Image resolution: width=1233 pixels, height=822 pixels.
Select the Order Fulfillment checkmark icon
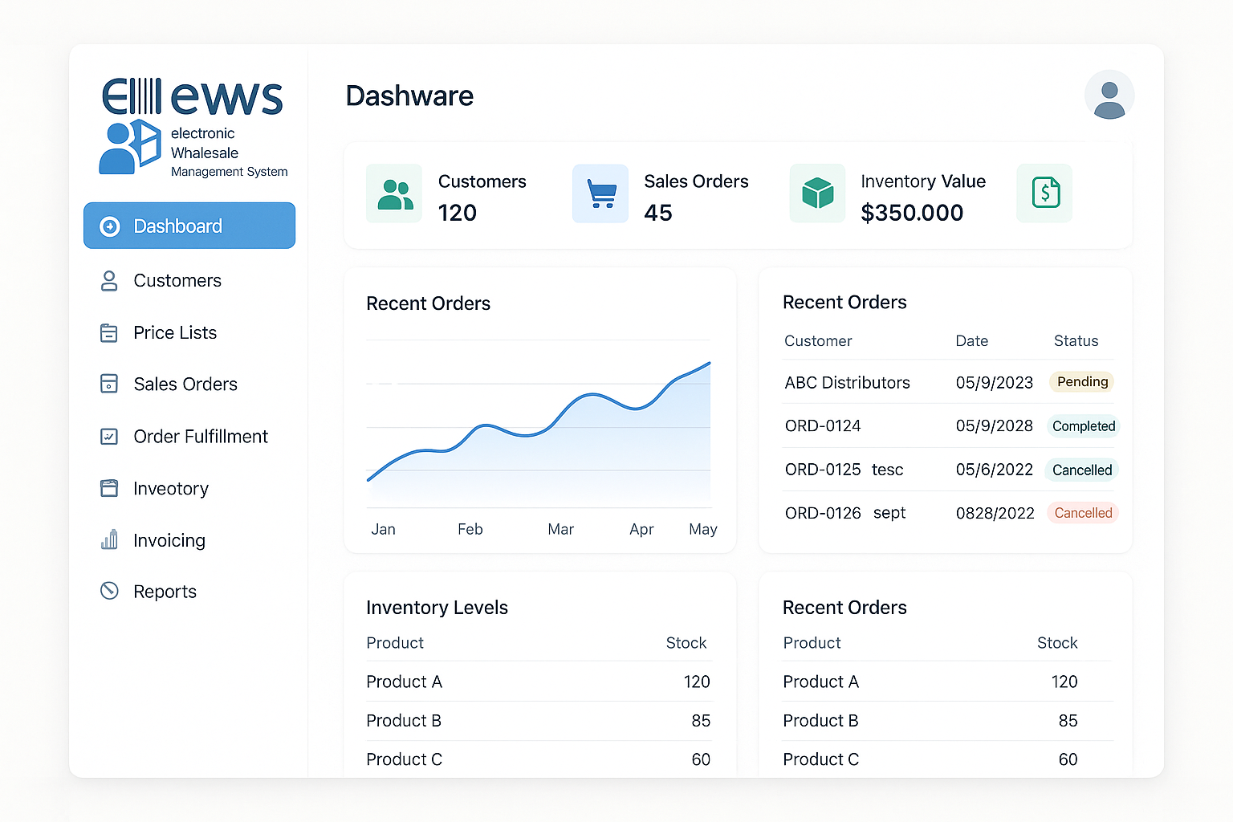pos(109,436)
